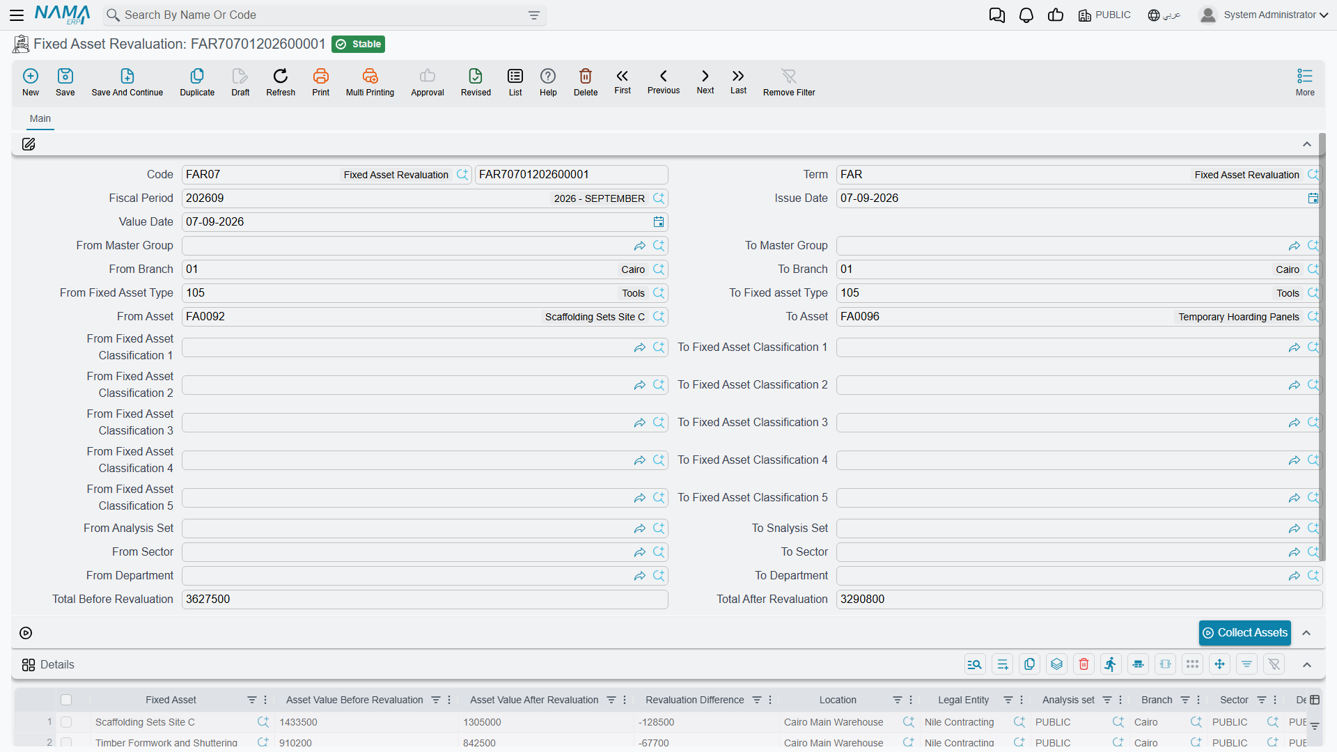Delete this revaluation record
The width and height of the screenshot is (1337, 752).
click(x=586, y=82)
